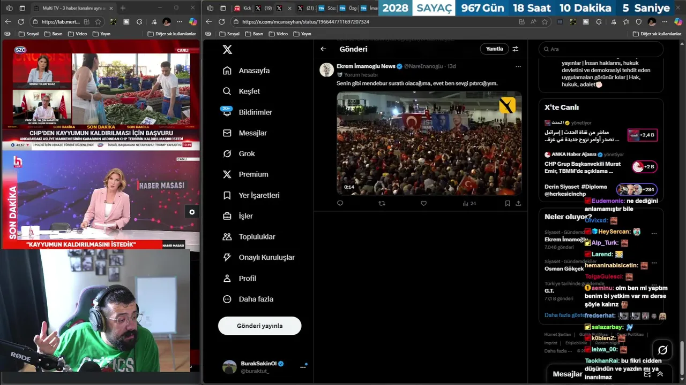Open reply sorting filter icon
Image resolution: width=686 pixels, height=385 pixels.
coord(515,49)
